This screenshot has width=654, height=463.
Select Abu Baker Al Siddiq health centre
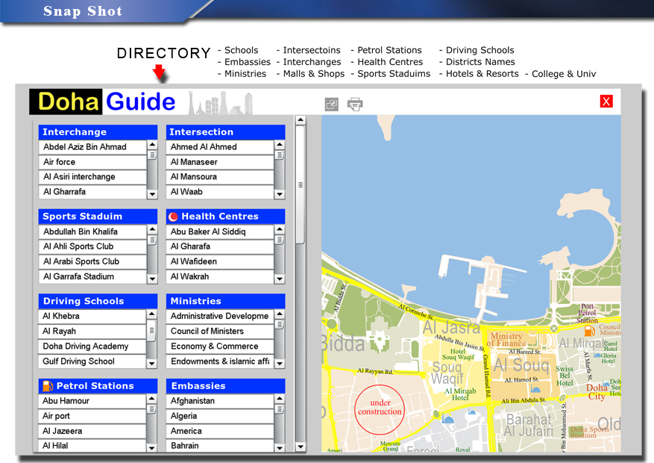(x=220, y=232)
